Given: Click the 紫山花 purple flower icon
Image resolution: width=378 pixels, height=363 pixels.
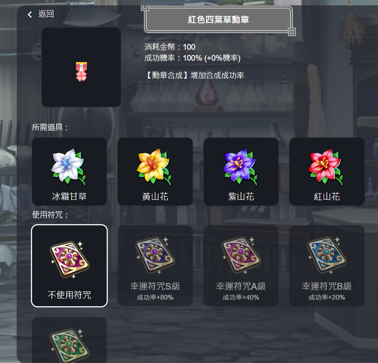Looking at the screenshot, I should pos(240,167).
